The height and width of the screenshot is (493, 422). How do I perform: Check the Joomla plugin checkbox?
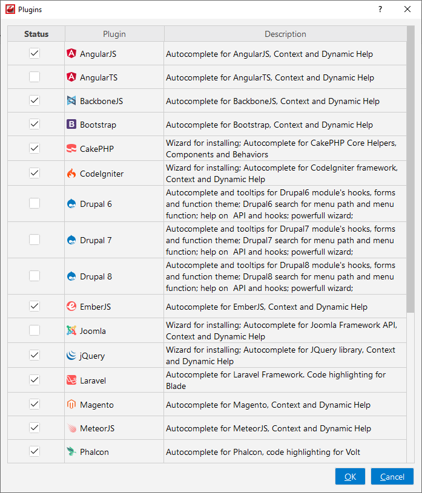[35, 330]
